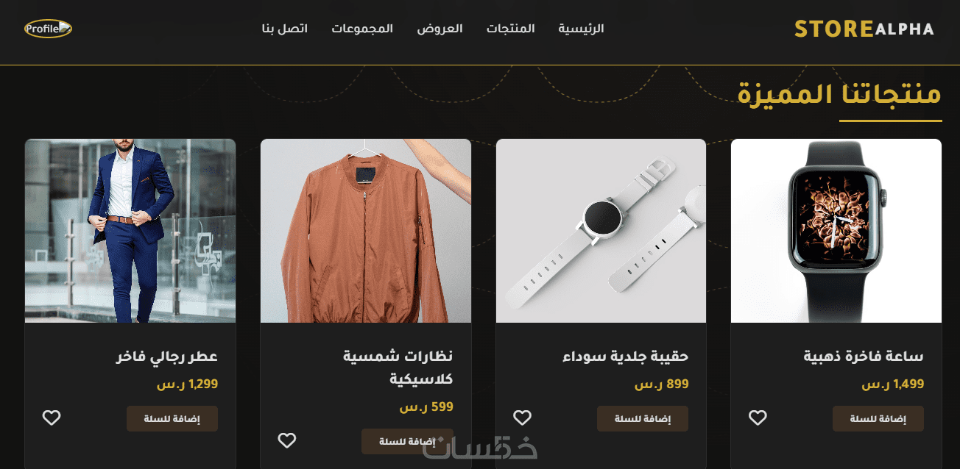The image size is (960, 469).
Task: Open اتصل بنا contact link
Action: coord(284,29)
